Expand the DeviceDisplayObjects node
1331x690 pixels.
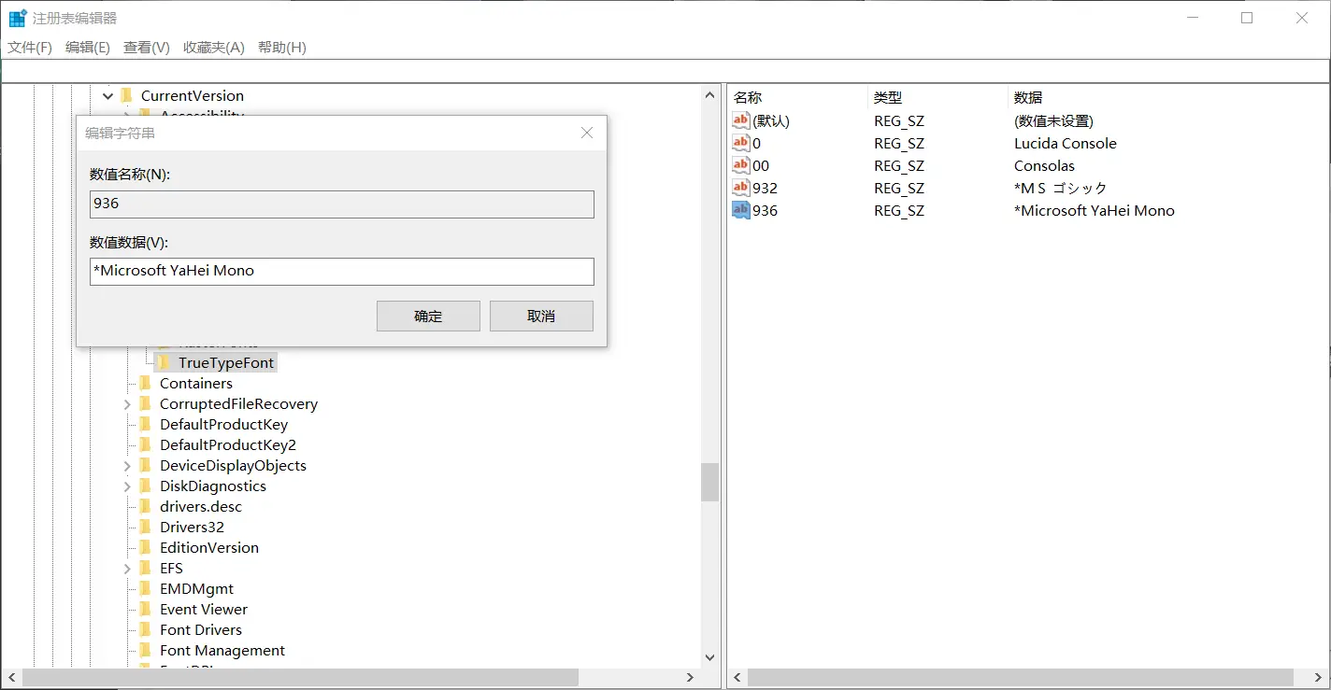click(127, 465)
